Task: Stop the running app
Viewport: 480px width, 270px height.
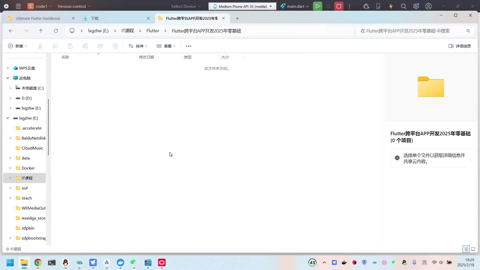Action: pos(339,6)
